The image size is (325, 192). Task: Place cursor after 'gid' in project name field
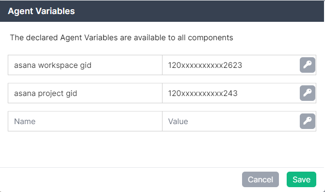(78, 94)
